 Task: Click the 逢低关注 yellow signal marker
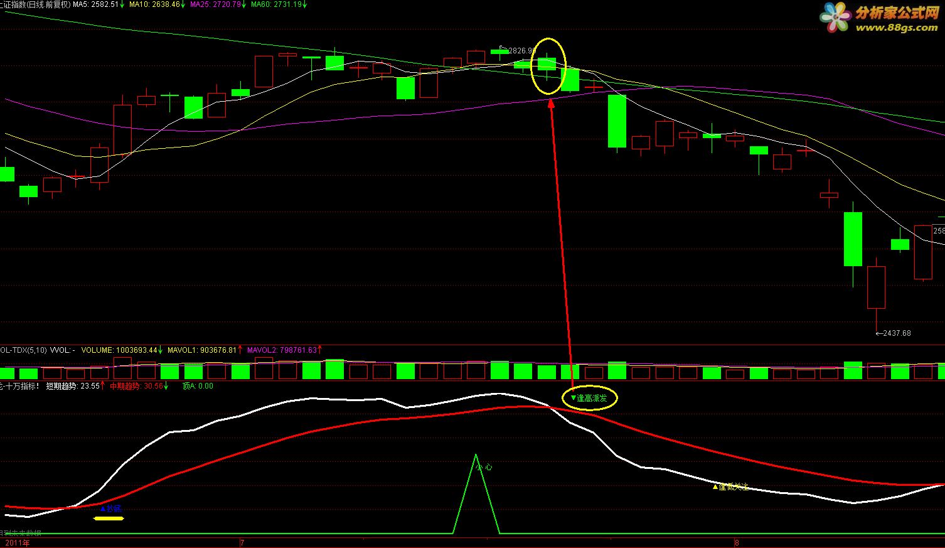click(730, 486)
